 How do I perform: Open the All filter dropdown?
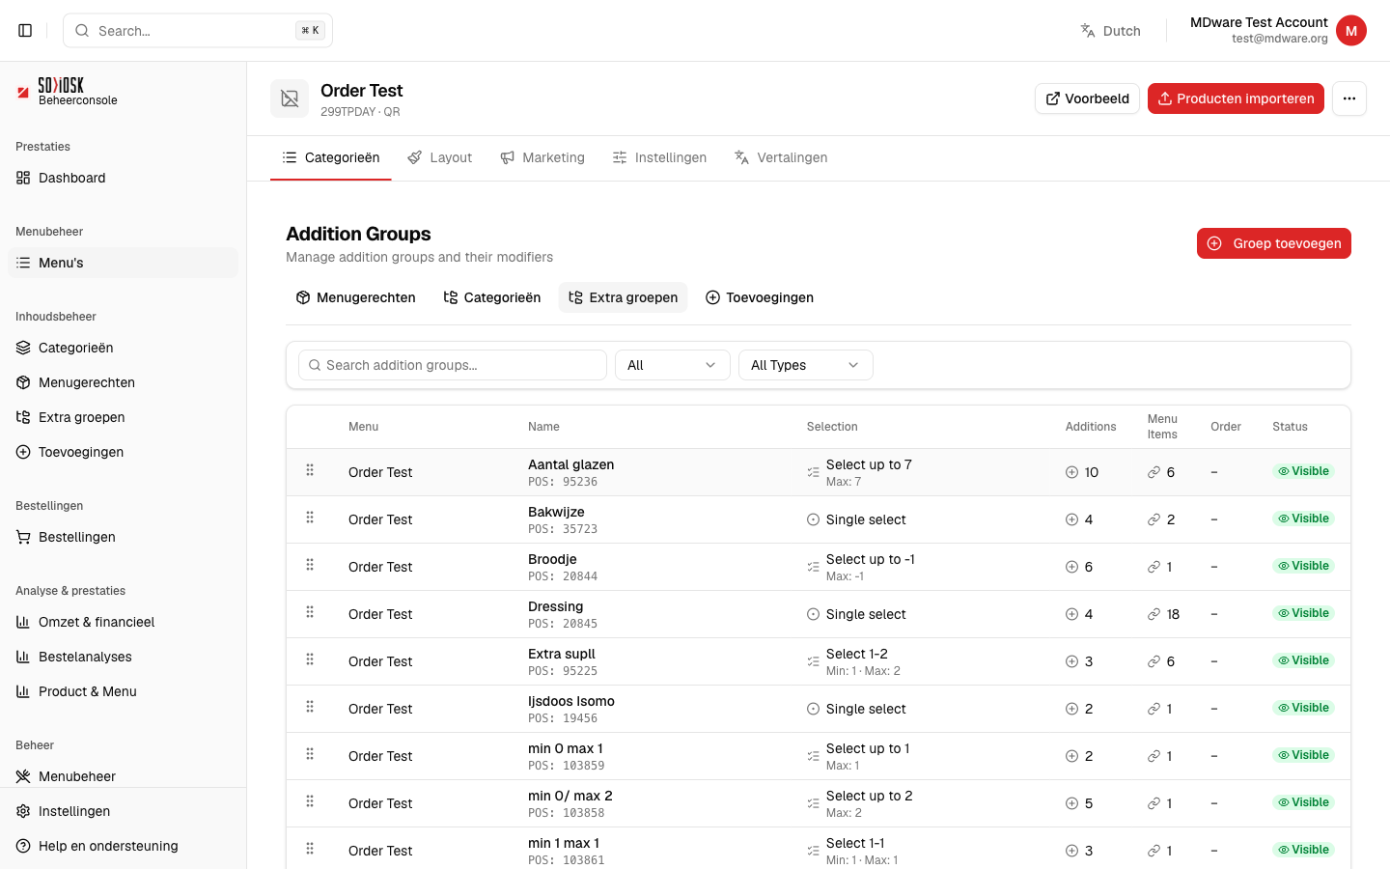673,365
